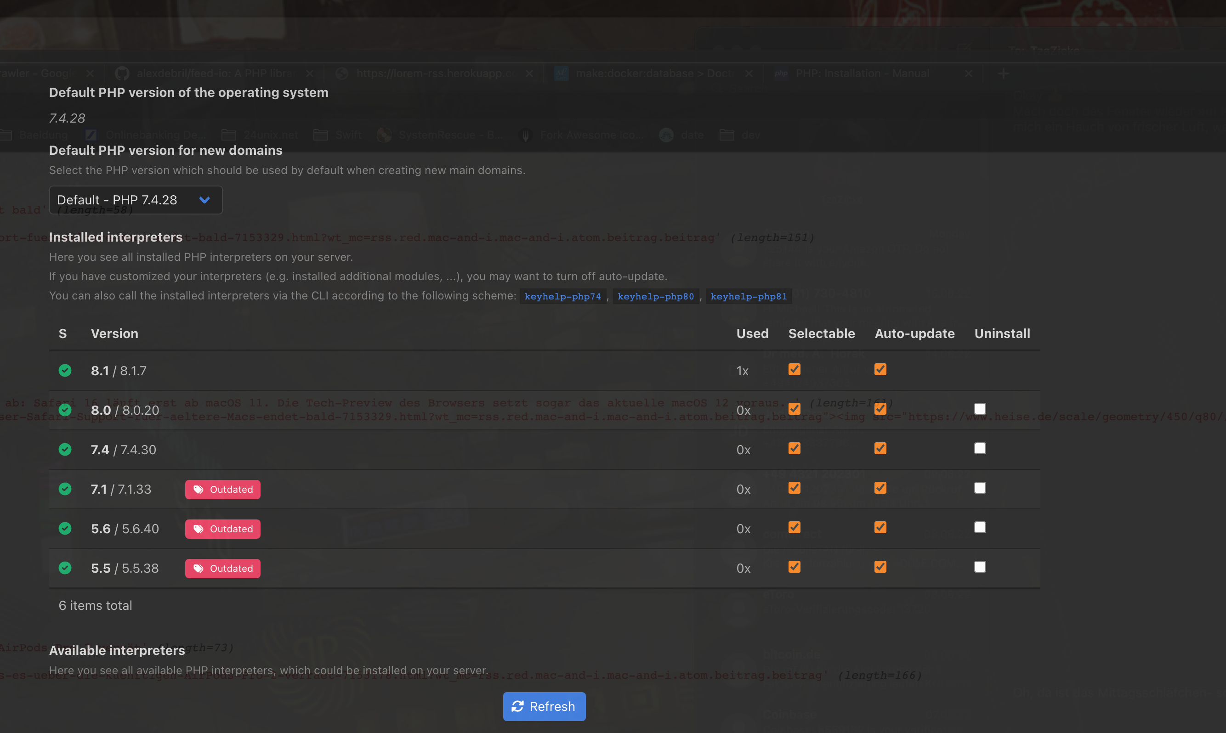Click the green status icon for PHP 7.4
This screenshot has height=733, width=1226.
pos(65,450)
